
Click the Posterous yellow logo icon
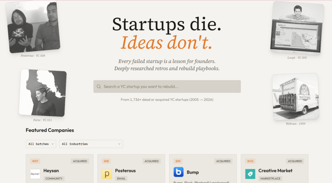107,174
